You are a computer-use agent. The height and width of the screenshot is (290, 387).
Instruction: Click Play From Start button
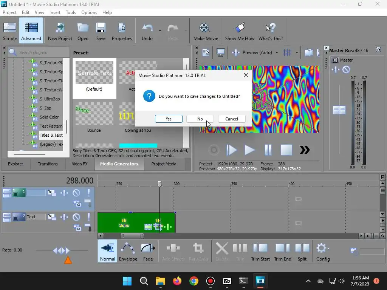point(232,150)
